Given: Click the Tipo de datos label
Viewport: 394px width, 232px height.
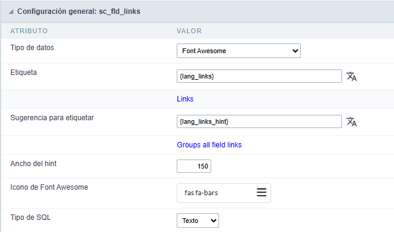Looking at the screenshot, I should pos(32,48).
